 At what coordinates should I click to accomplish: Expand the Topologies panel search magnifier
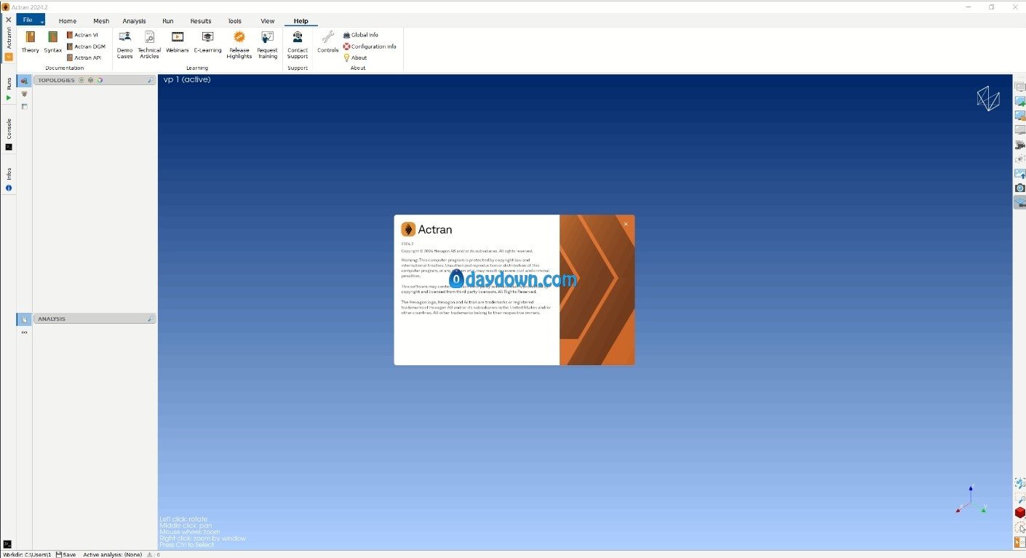click(x=151, y=80)
